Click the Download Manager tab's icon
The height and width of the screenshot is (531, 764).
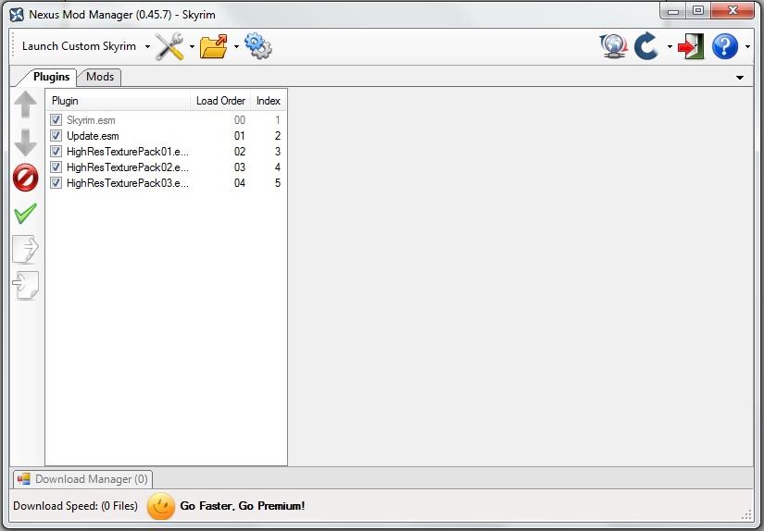point(24,479)
